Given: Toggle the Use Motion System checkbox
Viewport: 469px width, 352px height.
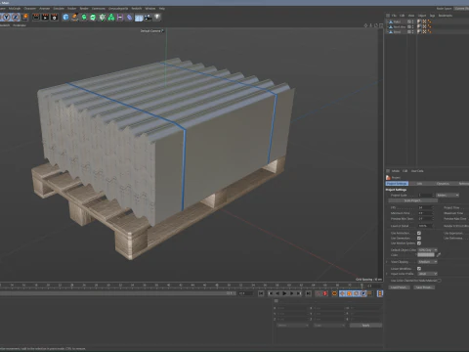Looking at the screenshot, I should pyautogui.click(x=419, y=243).
